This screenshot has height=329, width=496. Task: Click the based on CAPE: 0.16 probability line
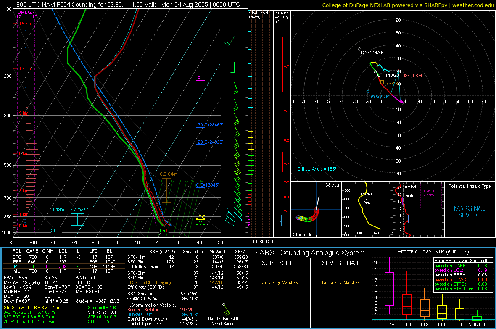point(461,266)
